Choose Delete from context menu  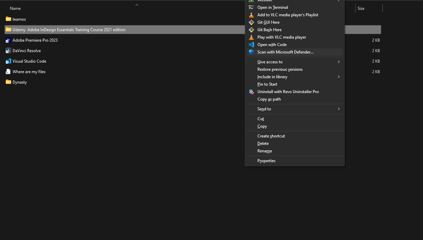(x=295, y=144)
